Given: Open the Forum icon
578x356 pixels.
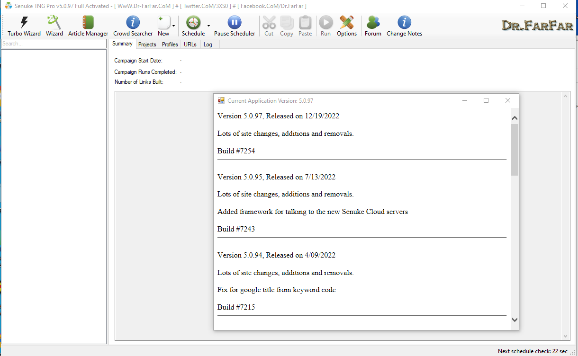Looking at the screenshot, I should tap(373, 26).
